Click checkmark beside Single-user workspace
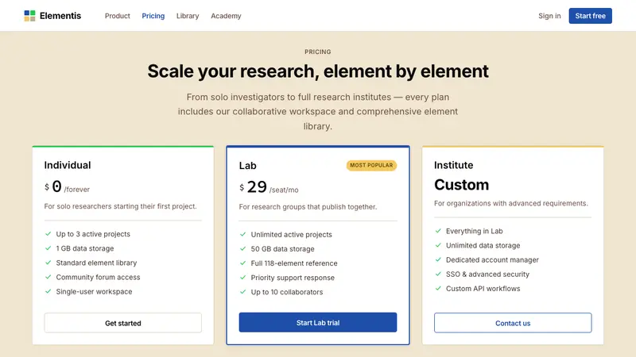This screenshot has height=357, width=636. pyautogui.click(x=48, y=291)
